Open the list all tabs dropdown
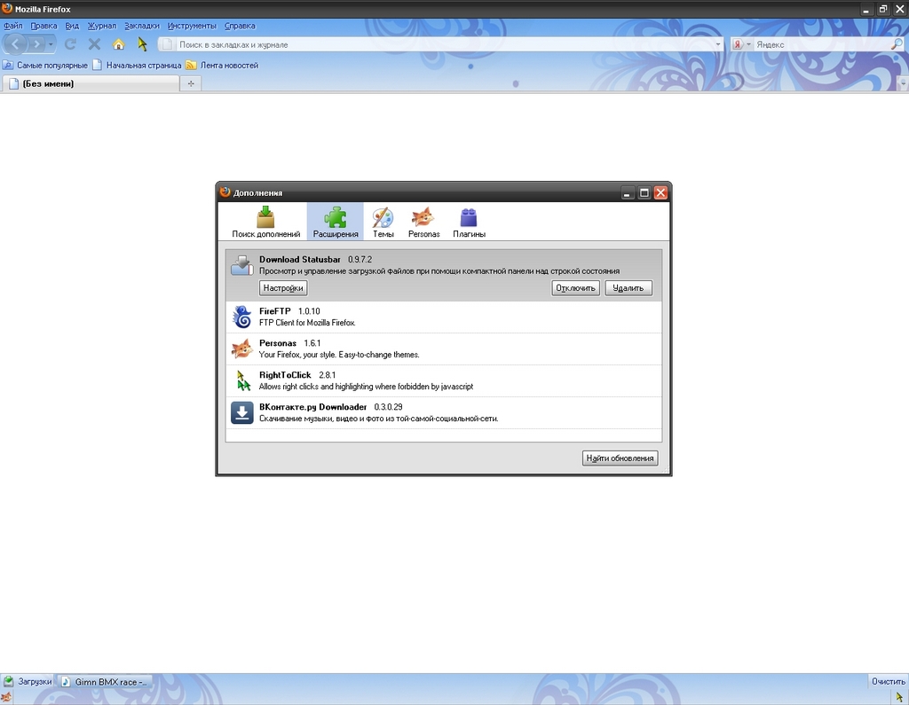Image resolution: width=909 pixels, height=705 pixels. coord(903,83)
